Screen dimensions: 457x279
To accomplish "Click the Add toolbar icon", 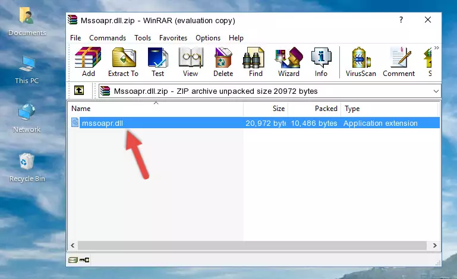I will [x=88, y=62].
